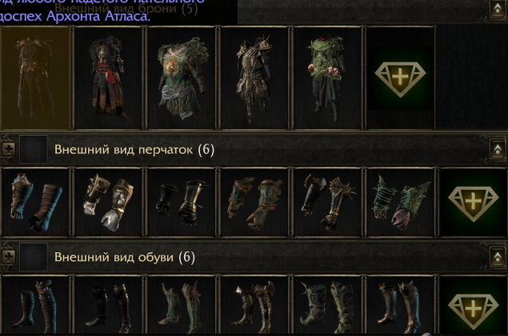The image size is (508, 336).
Task: Select the green curled-toe boots skin
Action: 327,306
